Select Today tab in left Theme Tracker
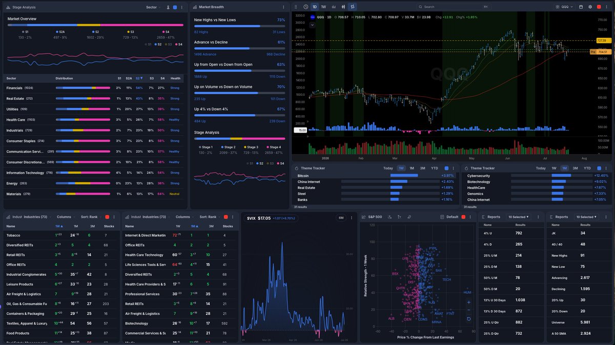This screenshot has width=615, height=345. [388, 168]
